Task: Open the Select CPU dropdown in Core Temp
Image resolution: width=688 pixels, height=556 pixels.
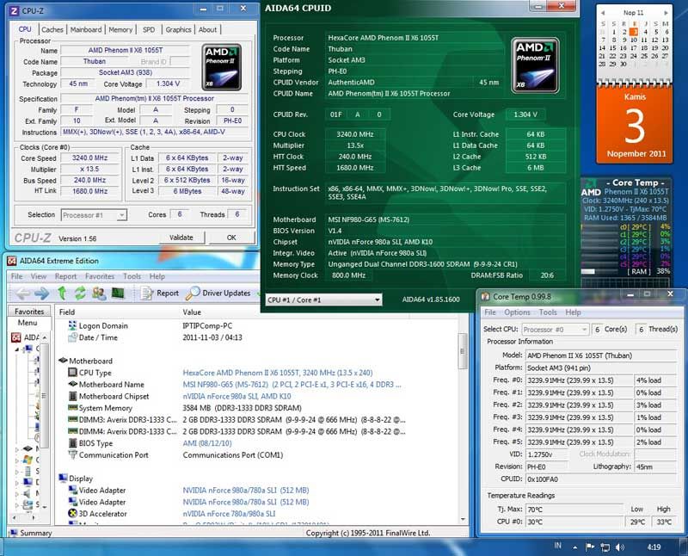Action: 555,330
